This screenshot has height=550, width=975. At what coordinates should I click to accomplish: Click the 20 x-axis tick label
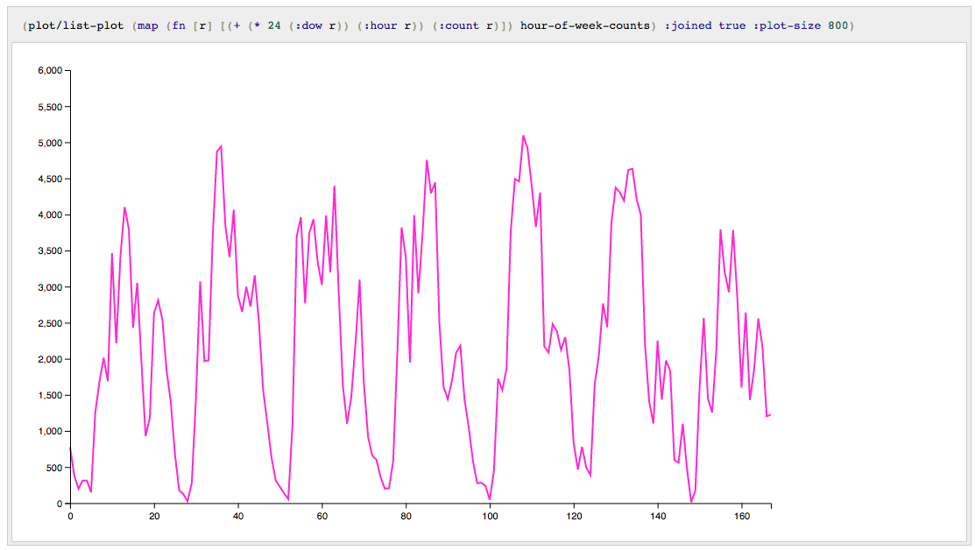point(154,516)
